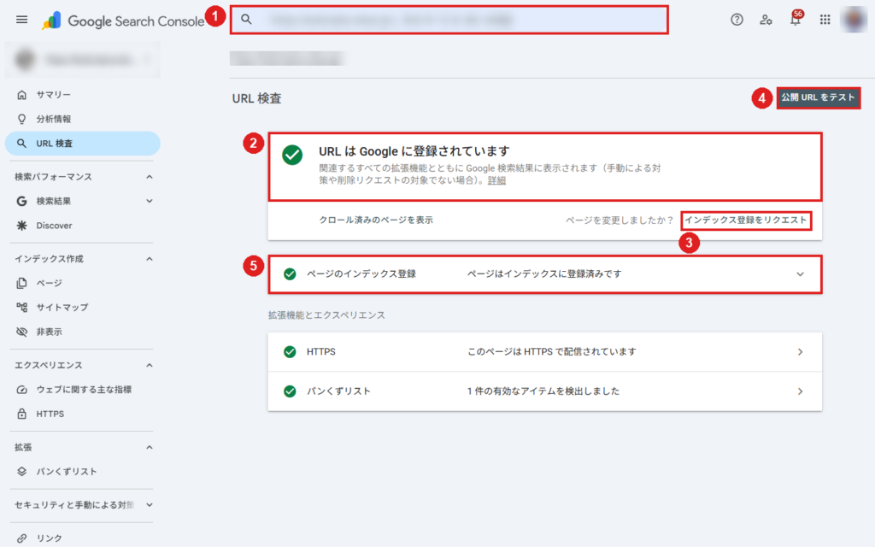Open ウェブに関する主な指標 in sidebar
Image resolution: width=875 pixels, height=547 pixels.
[x=83, y=390]
